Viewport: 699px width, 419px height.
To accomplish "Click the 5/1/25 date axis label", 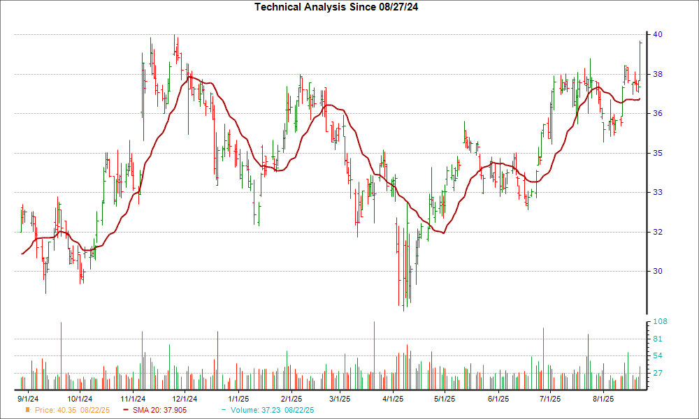I will [445, 399].
